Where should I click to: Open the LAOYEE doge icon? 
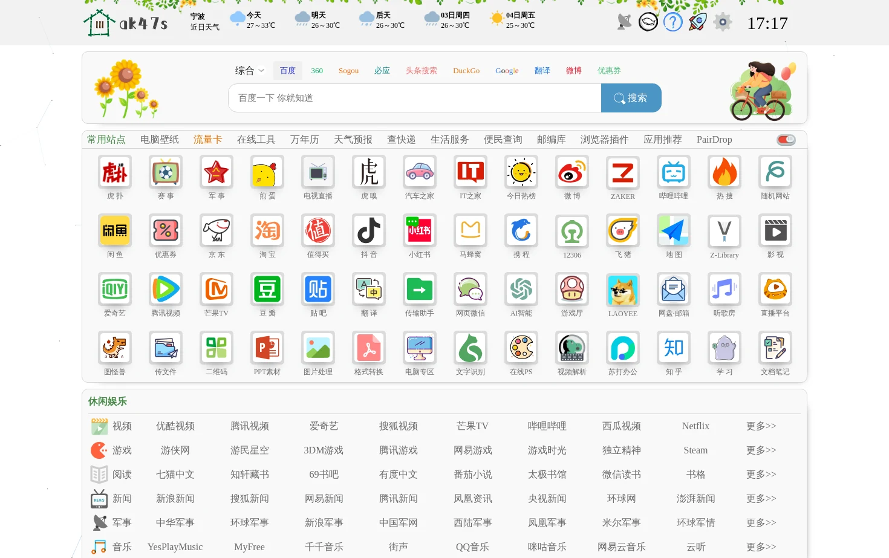tap(623, 290)
